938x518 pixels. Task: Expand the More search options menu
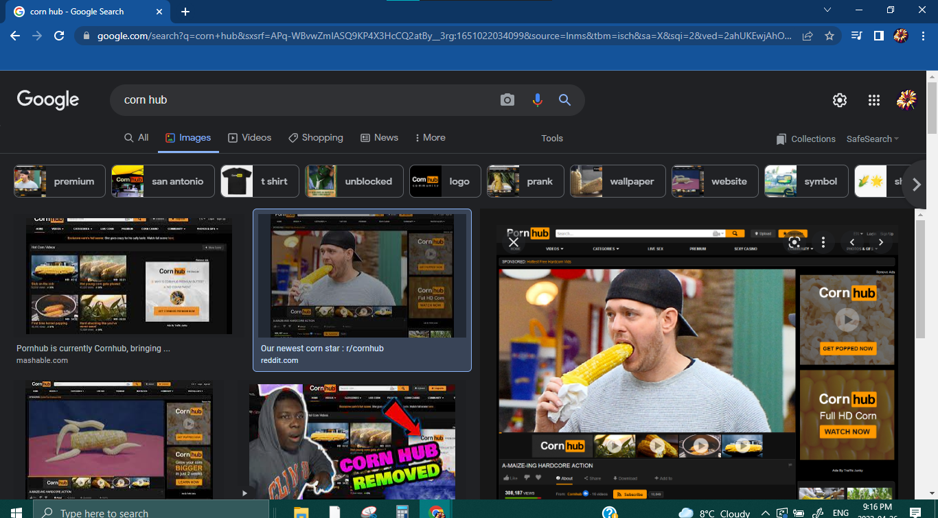coord(430,138)
